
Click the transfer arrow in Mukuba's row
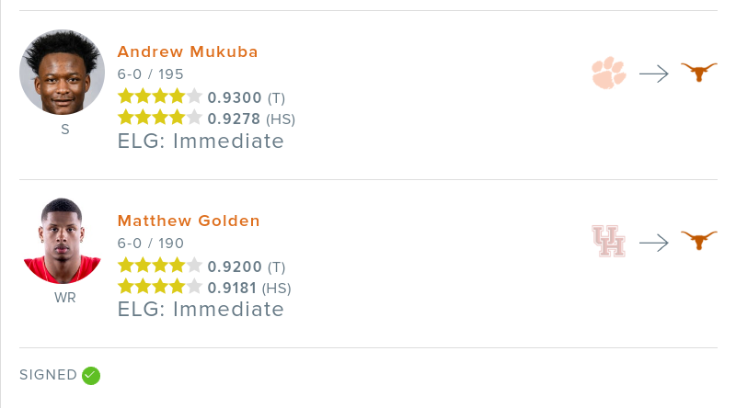(x=653, y=74)
